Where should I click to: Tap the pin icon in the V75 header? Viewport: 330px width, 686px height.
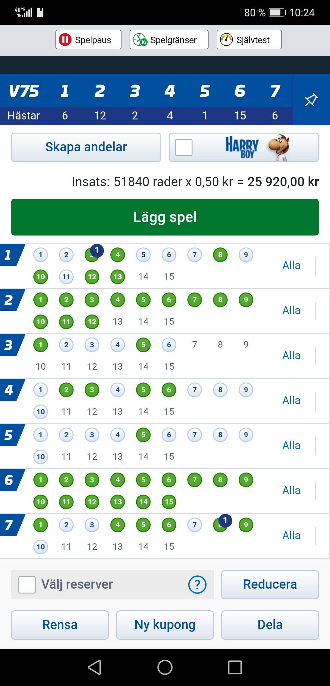point(311,100)
